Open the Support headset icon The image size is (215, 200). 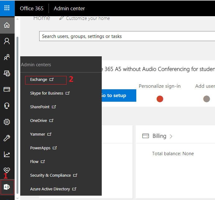coord(7,106)
